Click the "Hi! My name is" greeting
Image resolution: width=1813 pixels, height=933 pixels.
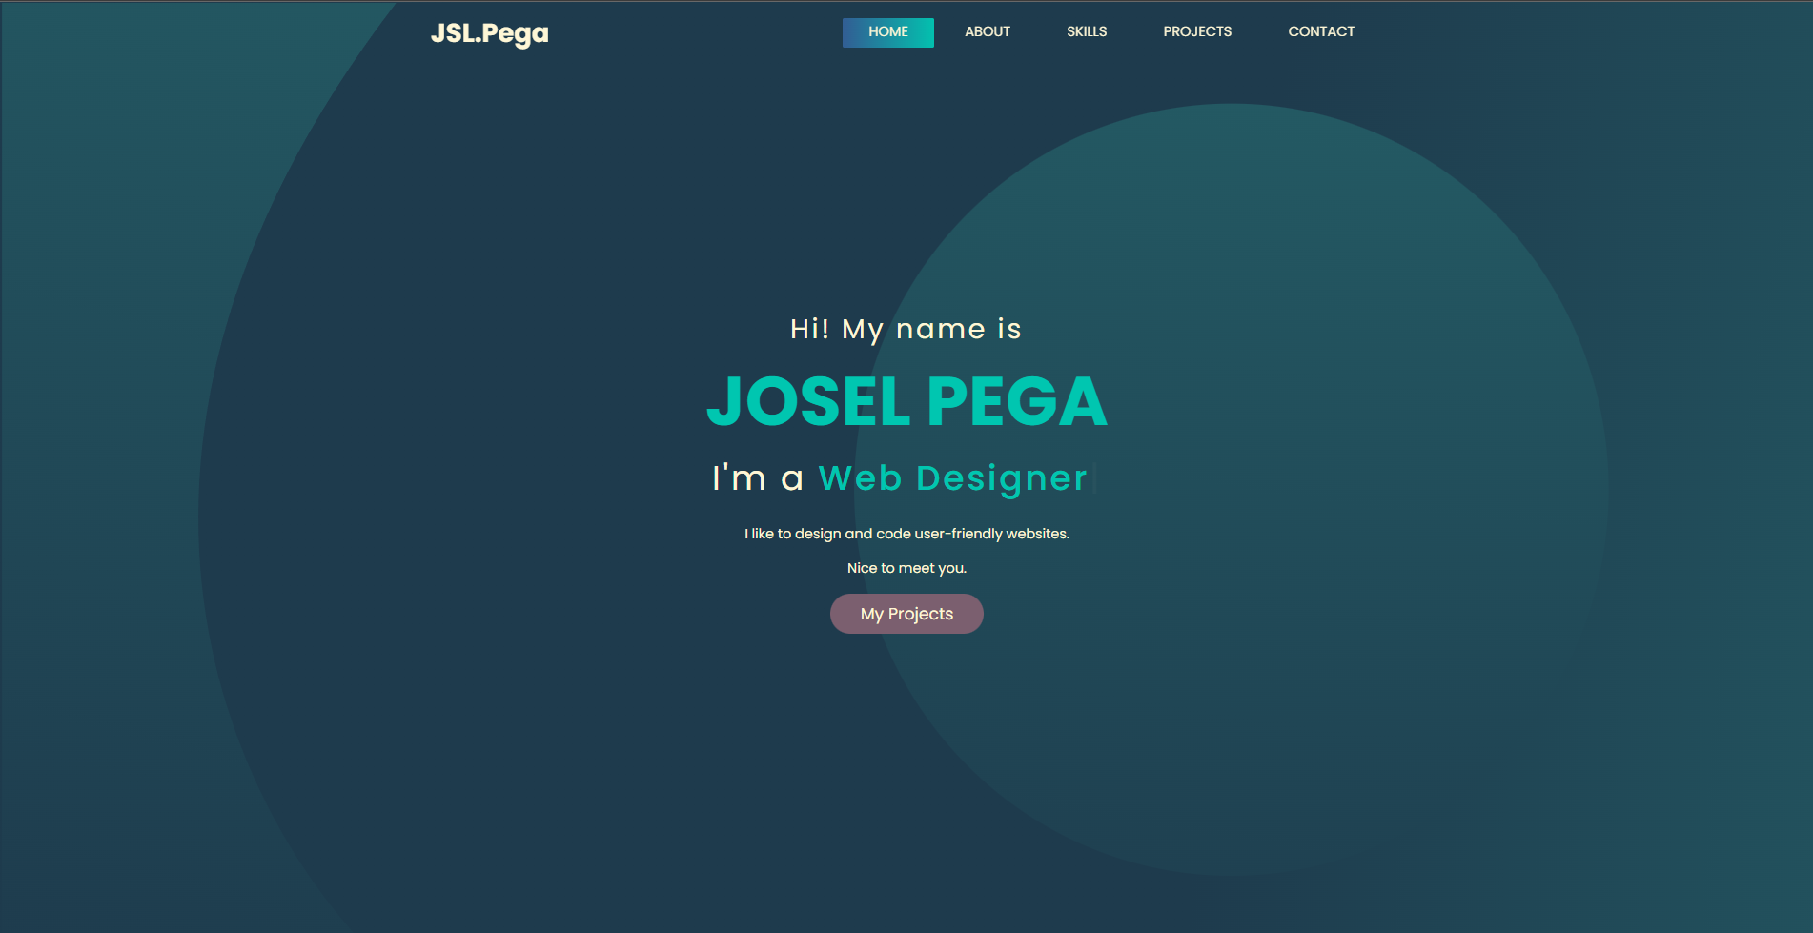click(x=906, y=330)
